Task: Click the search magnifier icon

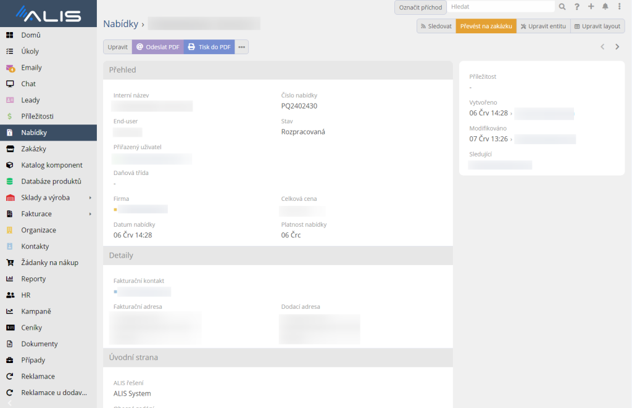Action: pos(562,7)
